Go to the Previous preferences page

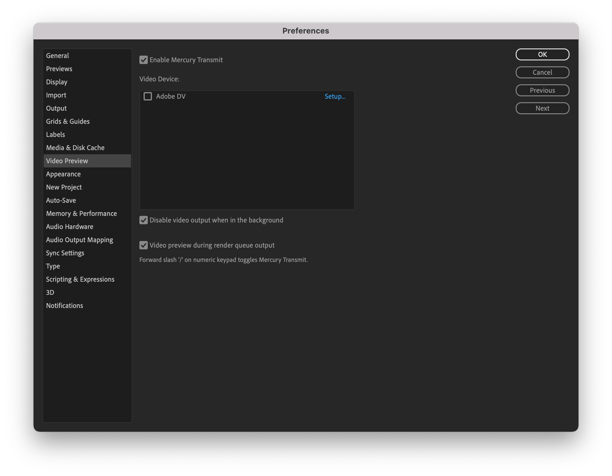542,90
